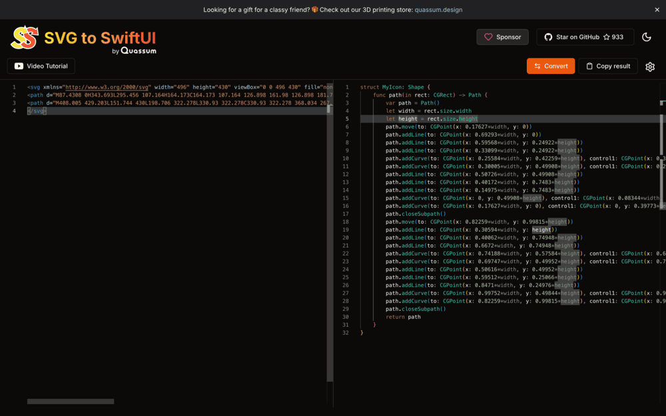Open Star on GitHub button
Screen dimensions: 666x416
coord(585,37)
